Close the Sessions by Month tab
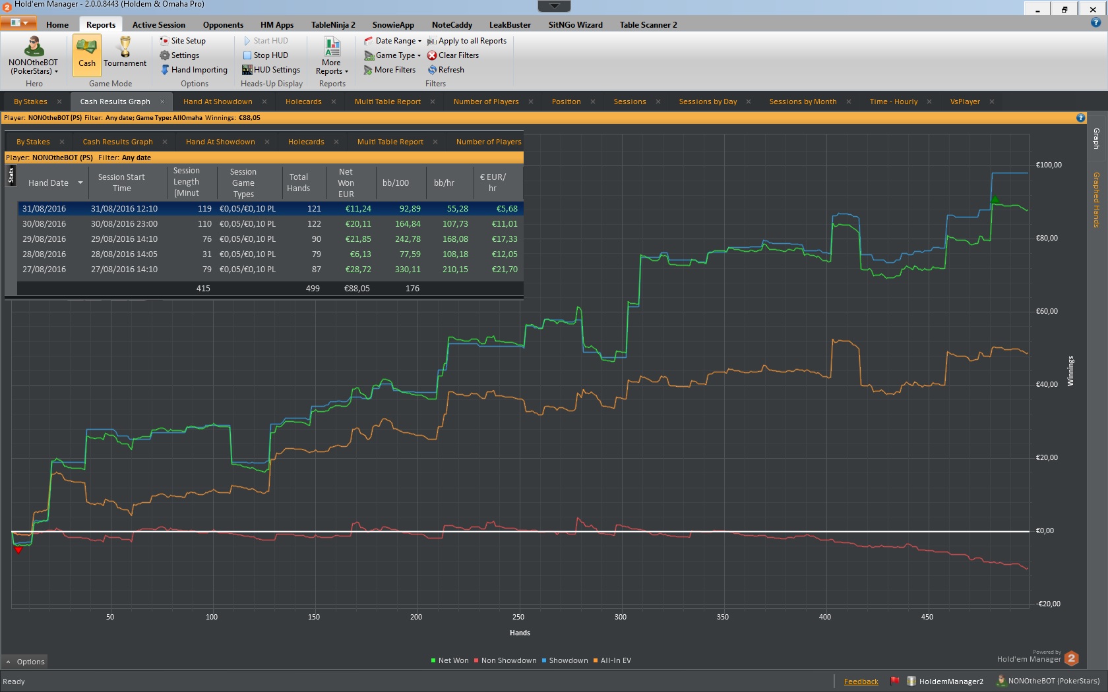Image resolution: width=1108 pixels, height=692 pixels. click(849, 101)
